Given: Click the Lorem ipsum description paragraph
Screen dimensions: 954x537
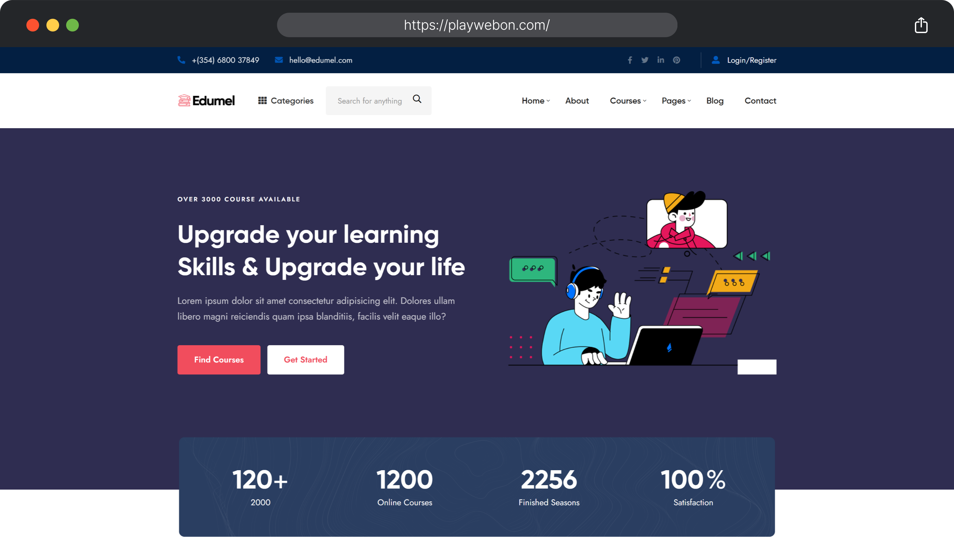Looking at the screenshot, I should coord(316,308).
